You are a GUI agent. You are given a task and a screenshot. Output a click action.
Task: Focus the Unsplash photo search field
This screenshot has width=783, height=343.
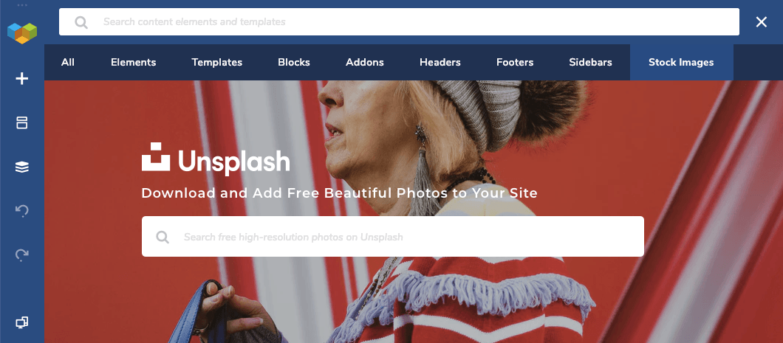coord(393,236)
